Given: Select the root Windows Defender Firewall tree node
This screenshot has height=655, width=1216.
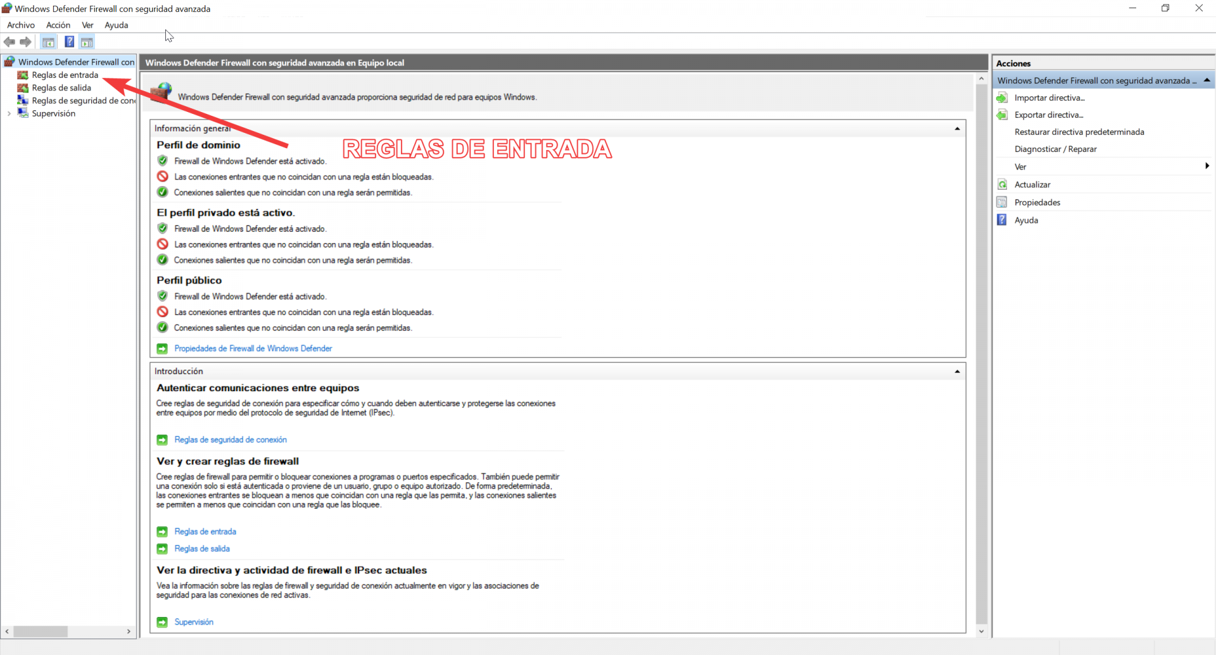Looking at the screenshot, I should 76,62.
